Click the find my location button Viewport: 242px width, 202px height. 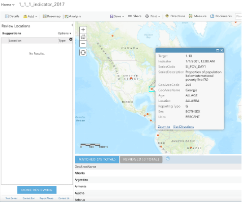(x=83, y=53)
